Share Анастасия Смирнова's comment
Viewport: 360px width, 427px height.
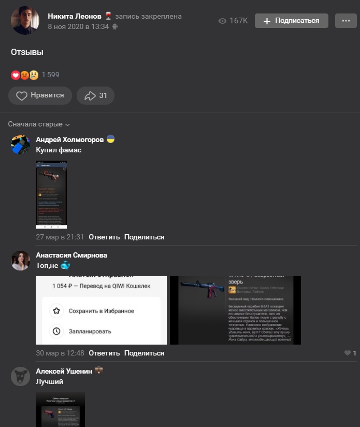tap(144, 353)
